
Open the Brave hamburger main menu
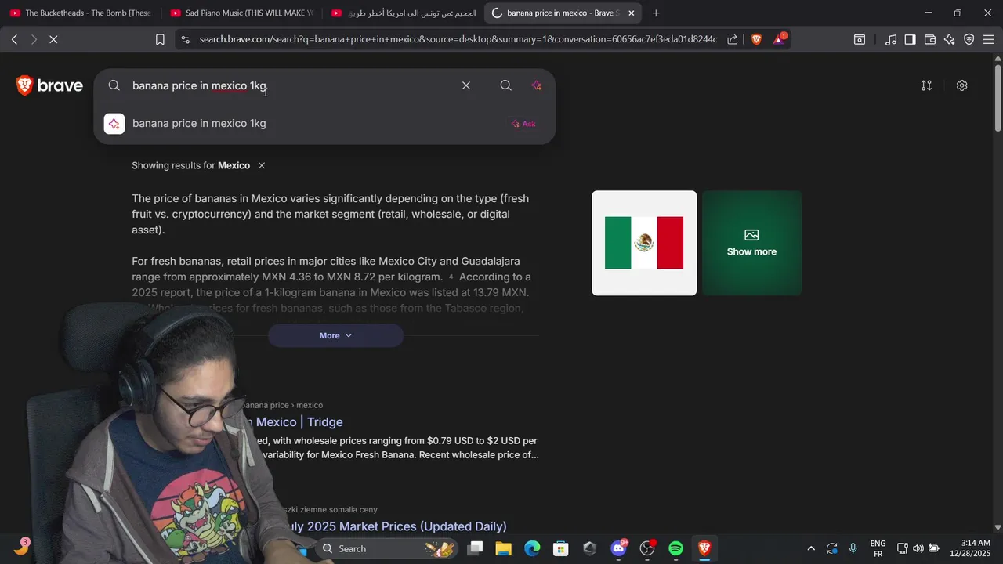pyautogui.click(x=989, y=39)
